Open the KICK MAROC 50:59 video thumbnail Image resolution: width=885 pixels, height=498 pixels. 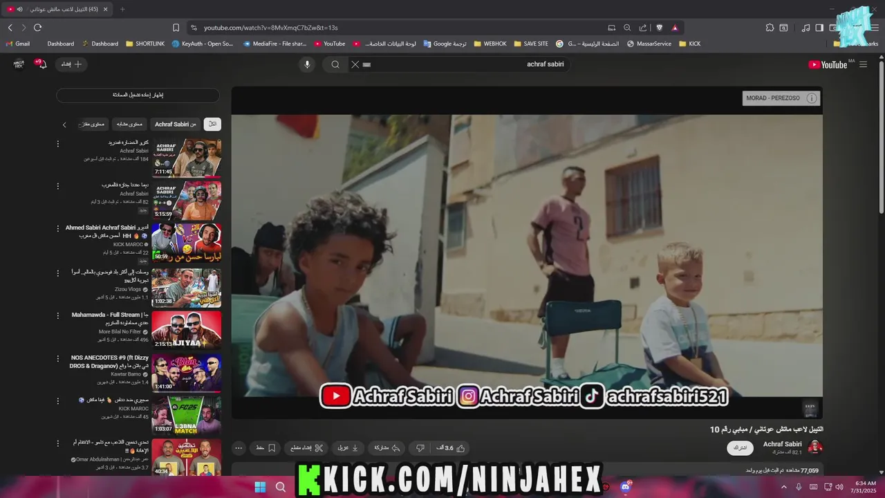tap(187, 243)
